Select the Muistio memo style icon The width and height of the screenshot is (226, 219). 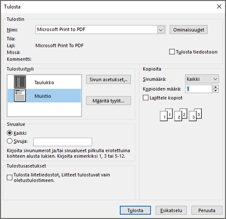pyautogui.click(x=20, y=96)
